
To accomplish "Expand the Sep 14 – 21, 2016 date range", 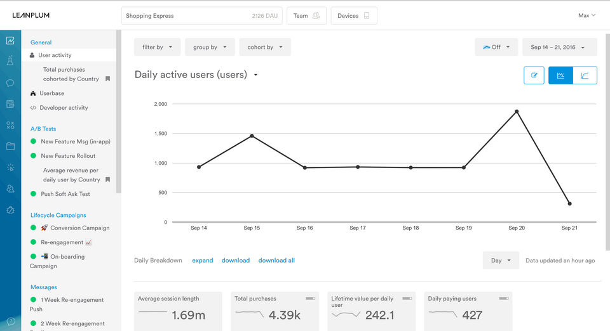I will 559,47.
